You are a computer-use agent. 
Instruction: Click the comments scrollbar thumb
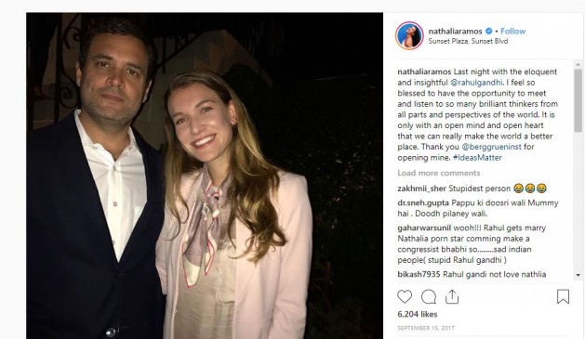pyautogui.click(x=578, y=100)
